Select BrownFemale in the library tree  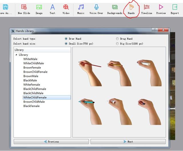click(x=32, y=67)
